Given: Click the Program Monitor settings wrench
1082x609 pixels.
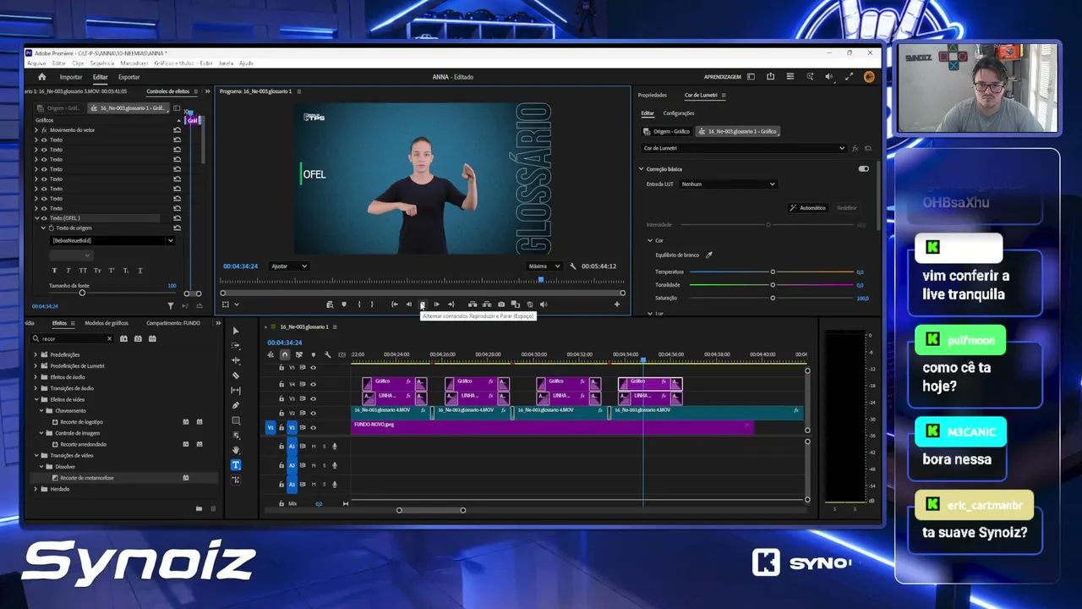Looking at the screenshot, I should coord(573,266).
